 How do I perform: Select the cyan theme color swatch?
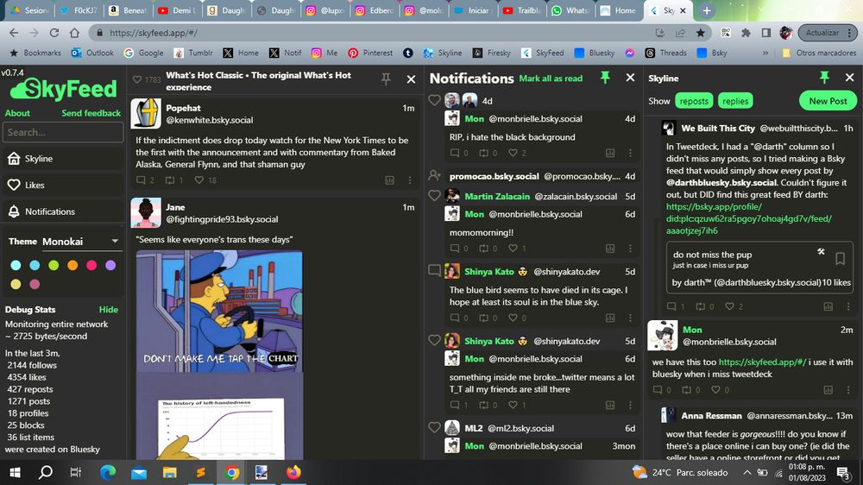(x=16, y=265)
